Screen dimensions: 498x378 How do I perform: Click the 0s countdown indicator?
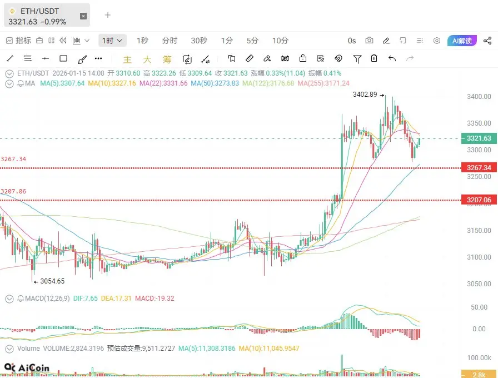352,41
